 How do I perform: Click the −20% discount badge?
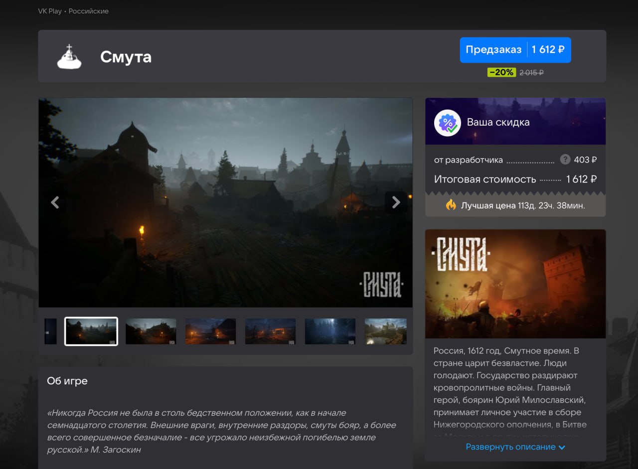pyautogui.click(x=501, y=72)
